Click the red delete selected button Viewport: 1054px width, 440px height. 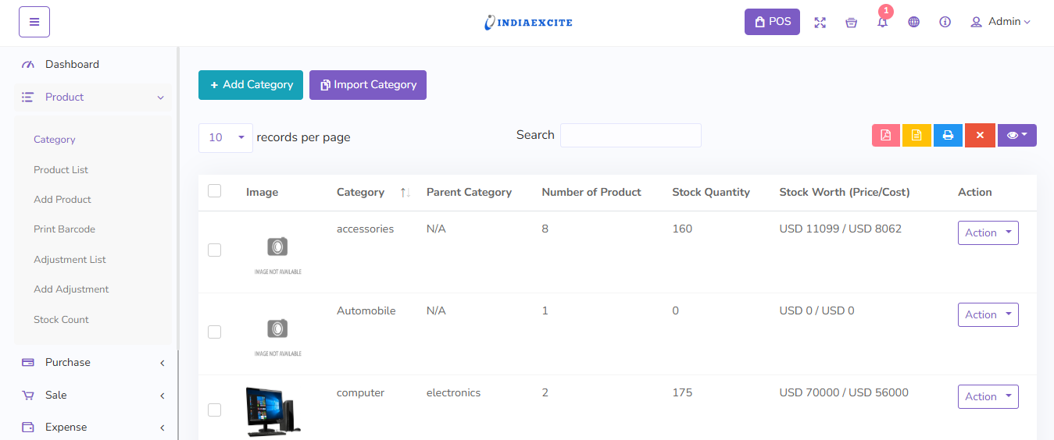(979, 135)
